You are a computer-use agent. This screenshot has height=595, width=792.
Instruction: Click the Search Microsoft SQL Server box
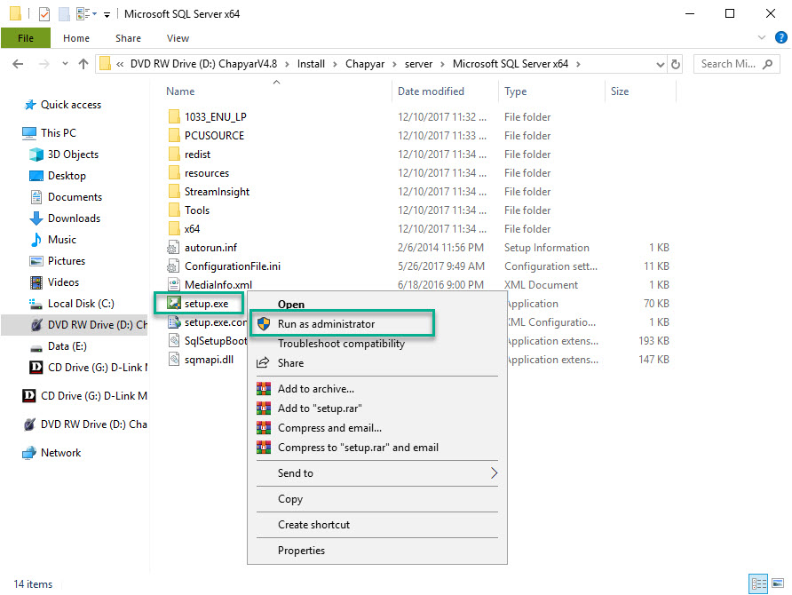pos(735,64)
